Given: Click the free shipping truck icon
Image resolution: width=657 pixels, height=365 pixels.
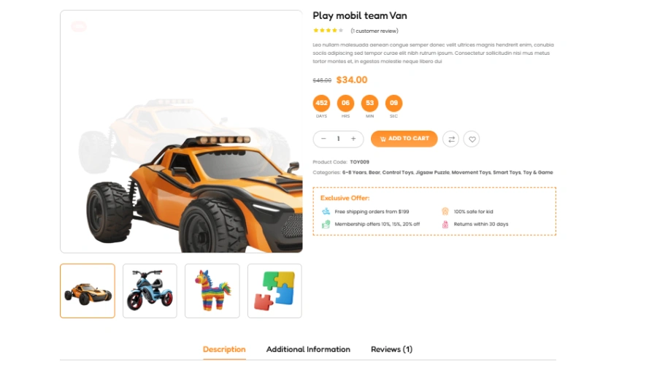Looking at the screenshot, I should point(326,211).
